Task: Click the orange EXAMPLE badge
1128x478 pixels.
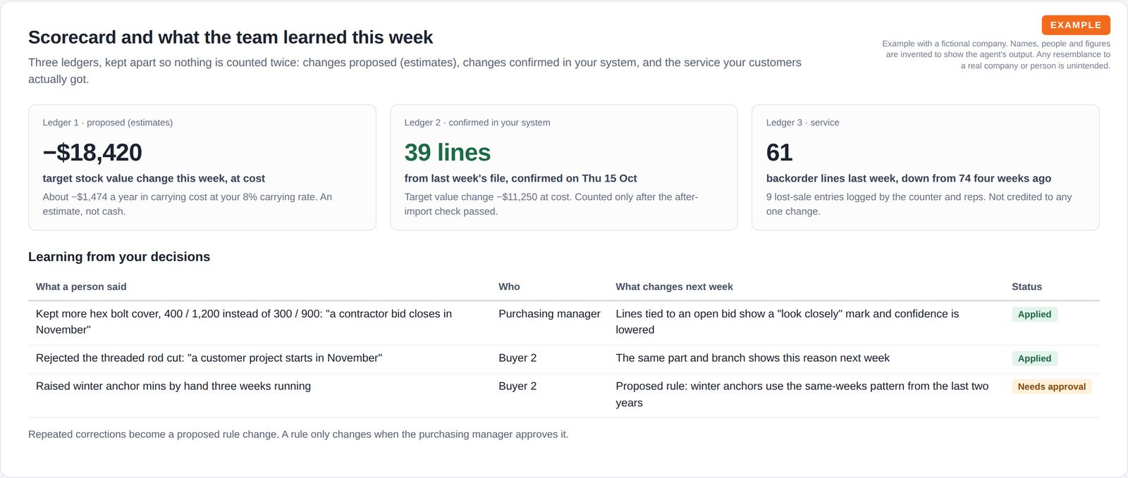Action: coord(1076,25)
